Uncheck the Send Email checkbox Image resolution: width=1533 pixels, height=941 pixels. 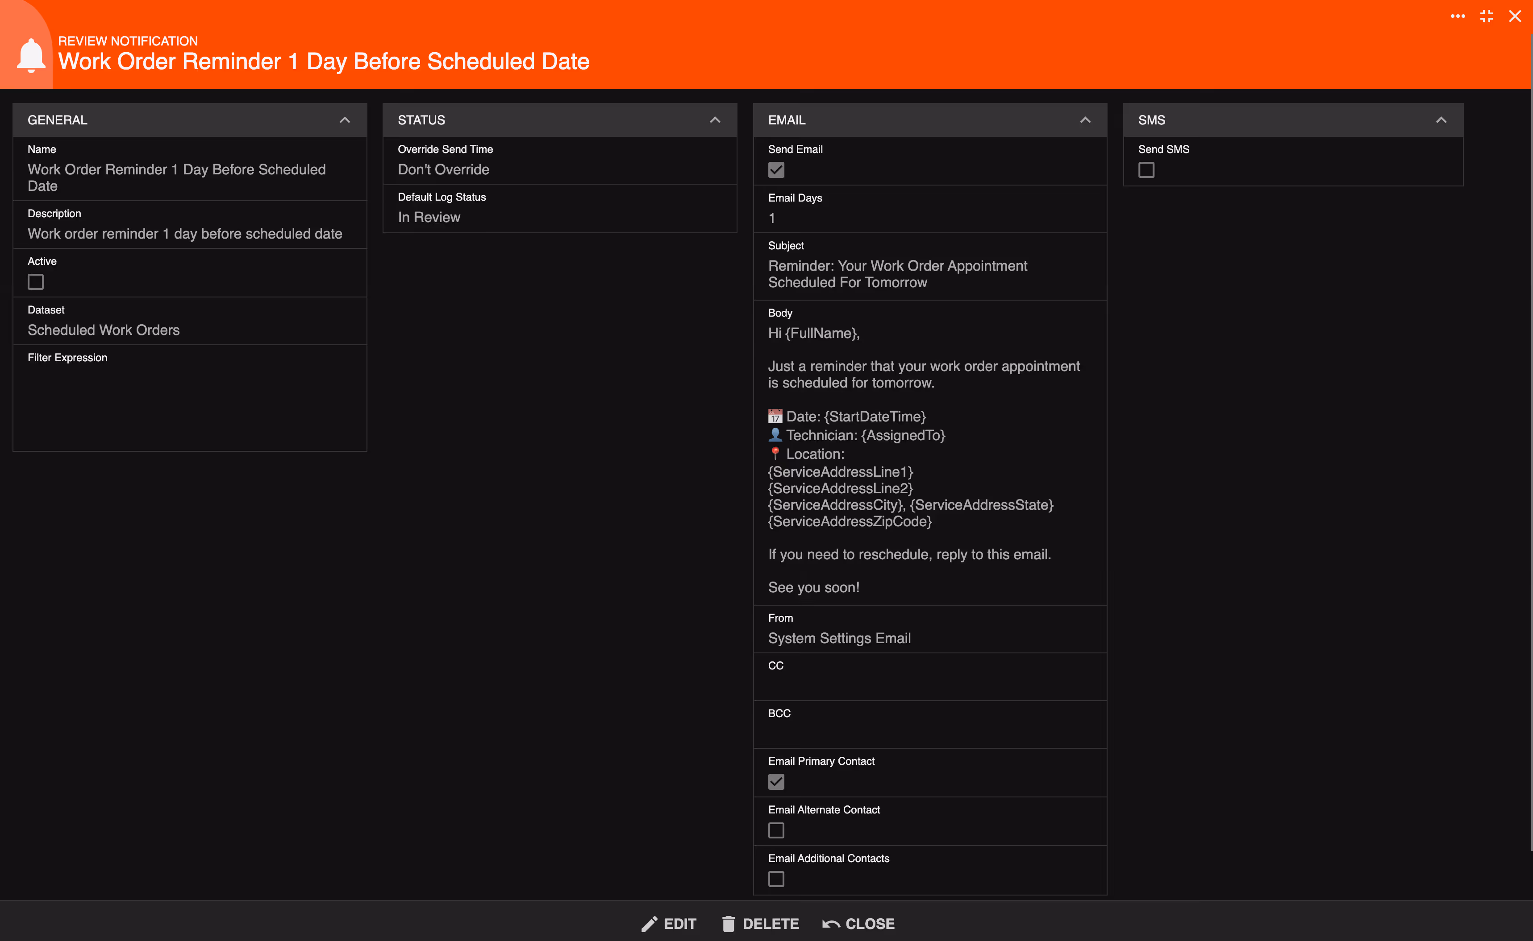[776, 170]
